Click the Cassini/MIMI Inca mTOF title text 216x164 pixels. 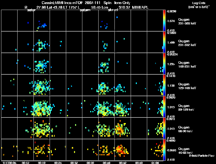pyautogui.click(x=62, y=3)
